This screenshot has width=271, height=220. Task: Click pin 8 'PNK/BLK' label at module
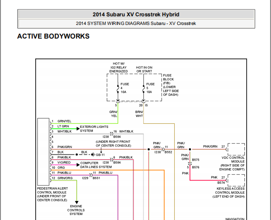pyautogui.click(x=64, y=157)
